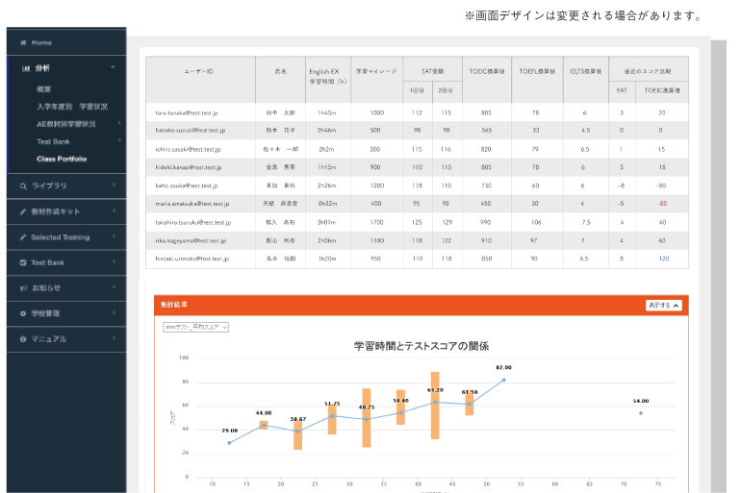This screenshot has width=741, height=493.
Task: Click mileage value 1700
Action: click(x=376, y=223)
